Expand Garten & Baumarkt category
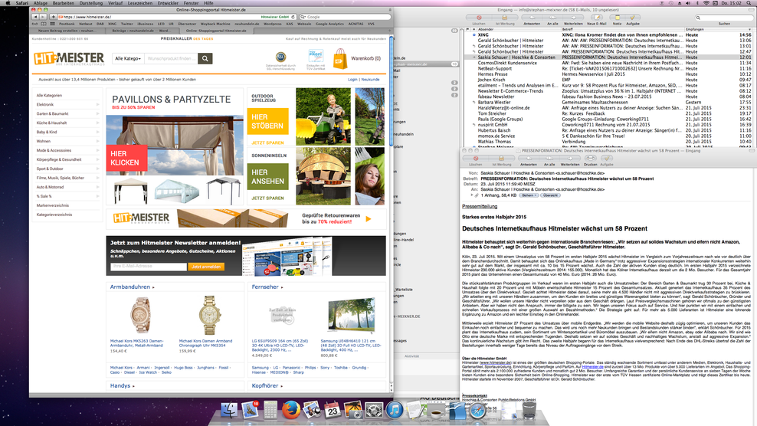 click(x=97, y=113)
